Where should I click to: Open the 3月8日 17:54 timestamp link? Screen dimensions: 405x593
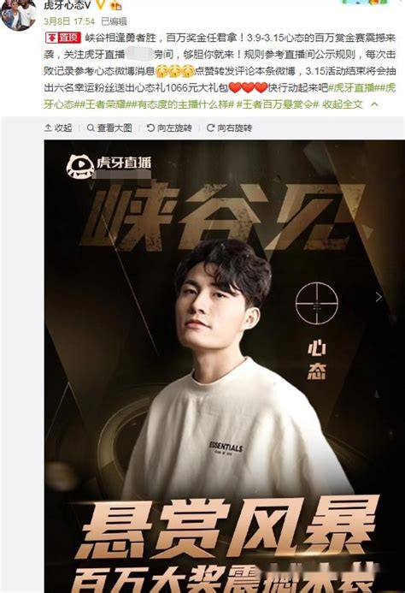(x=69, y=21)
